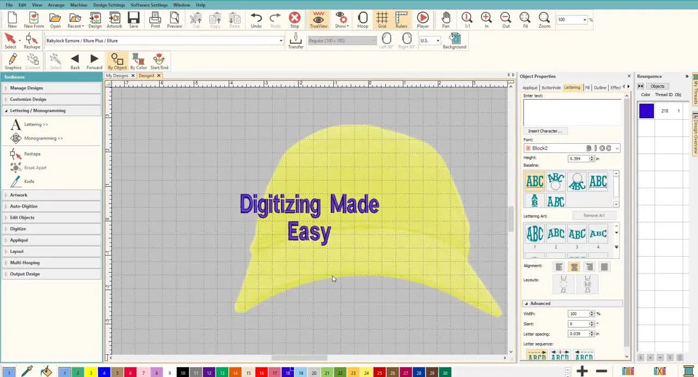
Task: Open the Block2 font dropdown
Action: 617,148
